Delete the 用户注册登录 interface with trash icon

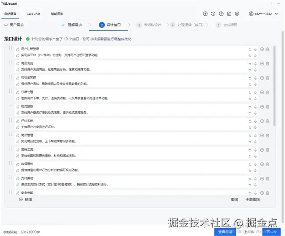pyautogui.click(x=267, y=49)
